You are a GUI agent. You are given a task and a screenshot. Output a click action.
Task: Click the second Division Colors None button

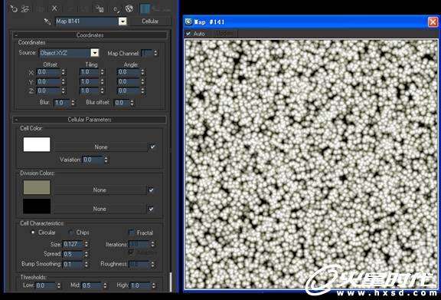[x=100, y=209]
